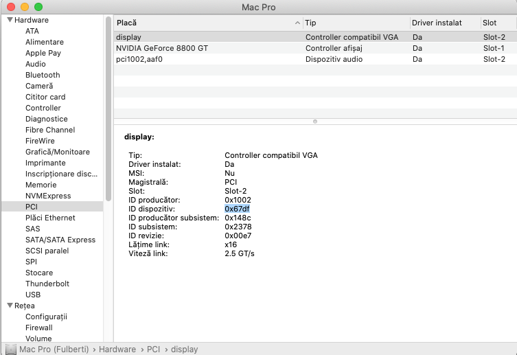Collapse the Rețea tree section

coord(10,306)
